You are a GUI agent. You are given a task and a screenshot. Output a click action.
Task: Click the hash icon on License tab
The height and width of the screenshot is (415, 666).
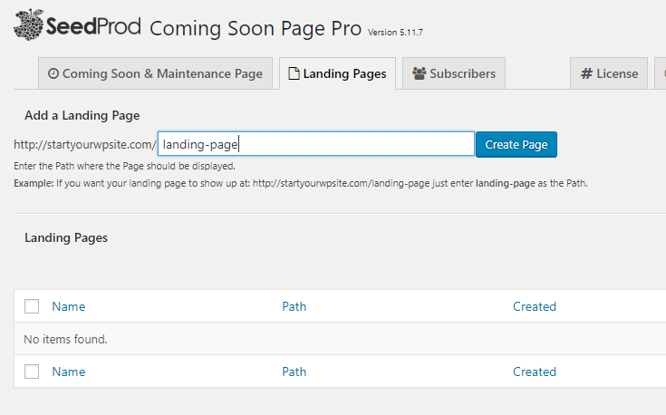point(586,73)
